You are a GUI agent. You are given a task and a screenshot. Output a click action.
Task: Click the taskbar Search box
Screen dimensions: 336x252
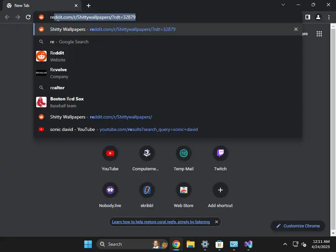[x=132, y=244]
